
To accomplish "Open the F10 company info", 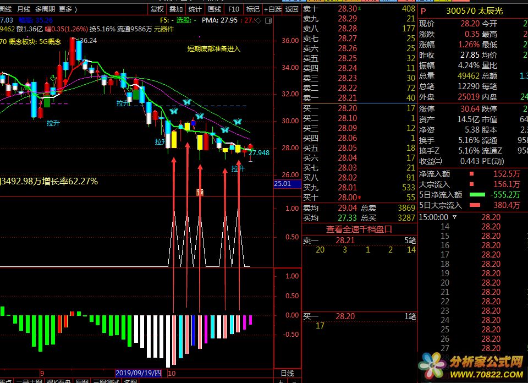I will tap(234, 9).
